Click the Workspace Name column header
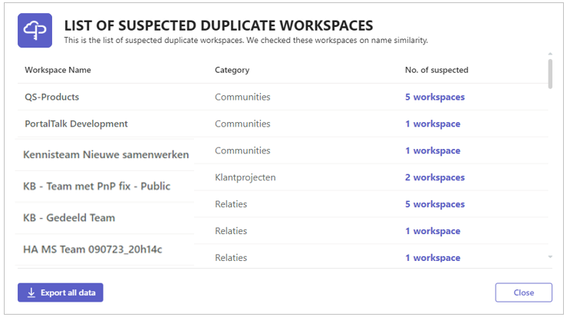The height and width of the screenshot is (317, 570). (x=58, y=70)
